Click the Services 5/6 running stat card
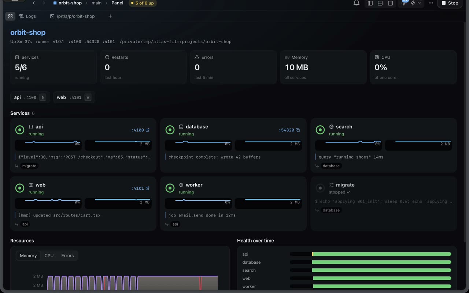The image size is (469, 293). click(53, 67)
